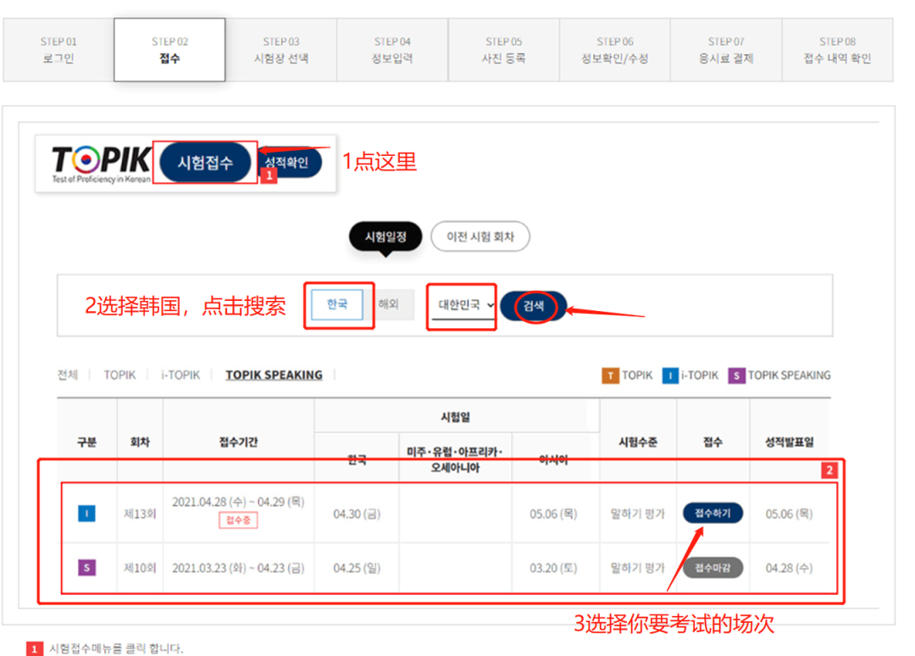Click the 시험접수 button
Viewport: 915px width, 656px height.
point(205,162)
